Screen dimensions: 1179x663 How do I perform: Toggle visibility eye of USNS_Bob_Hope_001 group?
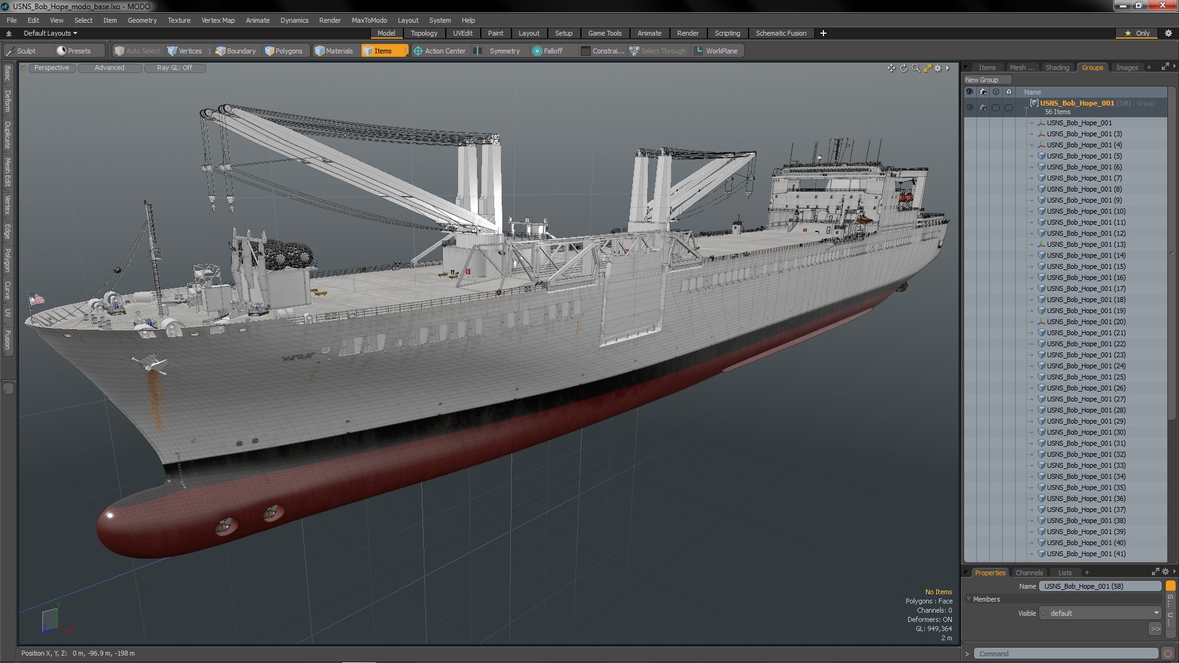coord(970,107)
